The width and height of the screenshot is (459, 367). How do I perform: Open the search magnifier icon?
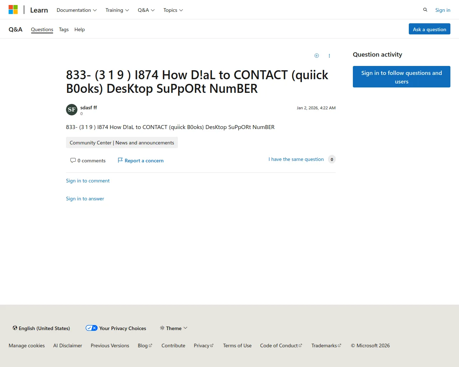point(425,10)
